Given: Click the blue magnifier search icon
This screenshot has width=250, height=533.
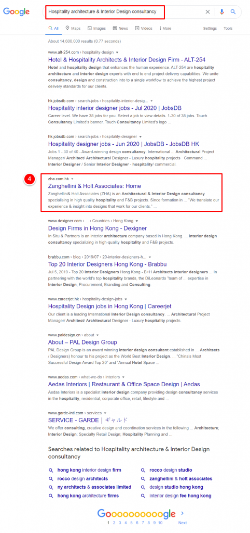Looking at the screenshot, I should point(233,12).
